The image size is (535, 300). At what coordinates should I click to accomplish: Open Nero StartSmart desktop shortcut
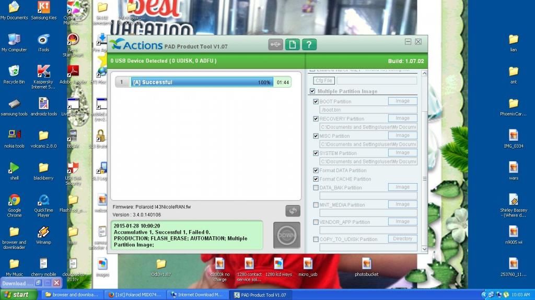click(x=73, y=45)
